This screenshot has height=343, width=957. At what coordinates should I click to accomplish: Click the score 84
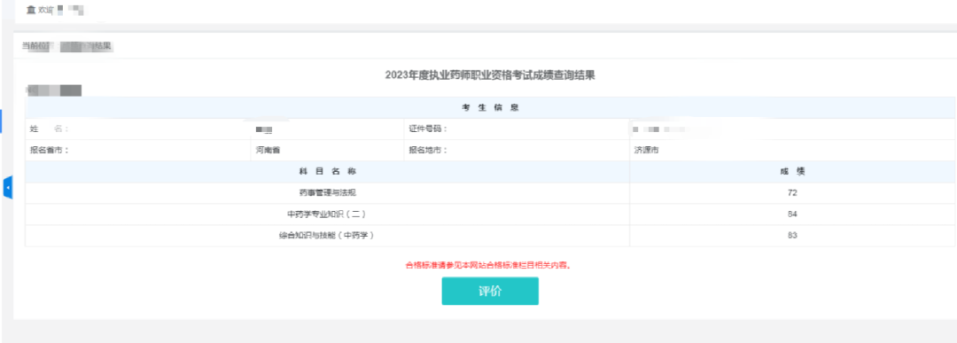click(x=792, y=214)
